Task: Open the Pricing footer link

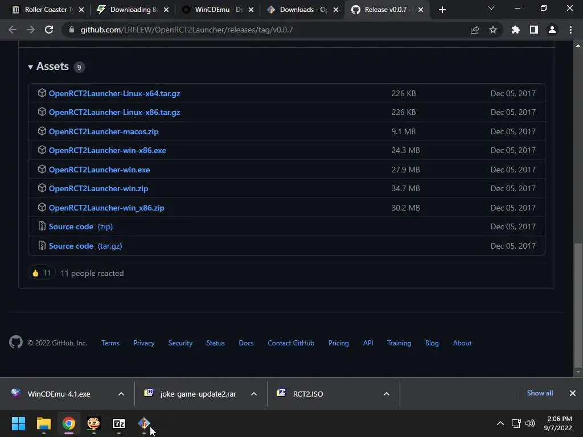Action: [339, 343]
